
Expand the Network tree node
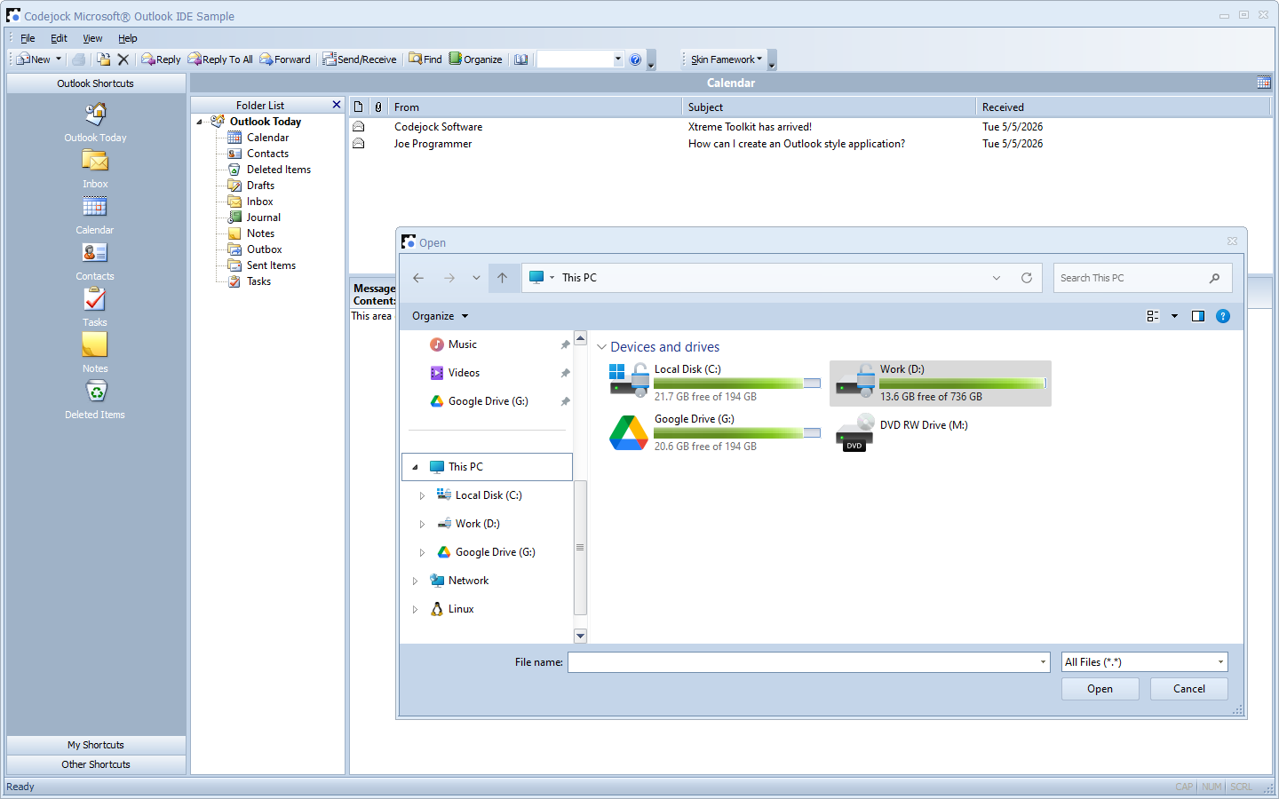pyautogui.click(x=415, y=581)
